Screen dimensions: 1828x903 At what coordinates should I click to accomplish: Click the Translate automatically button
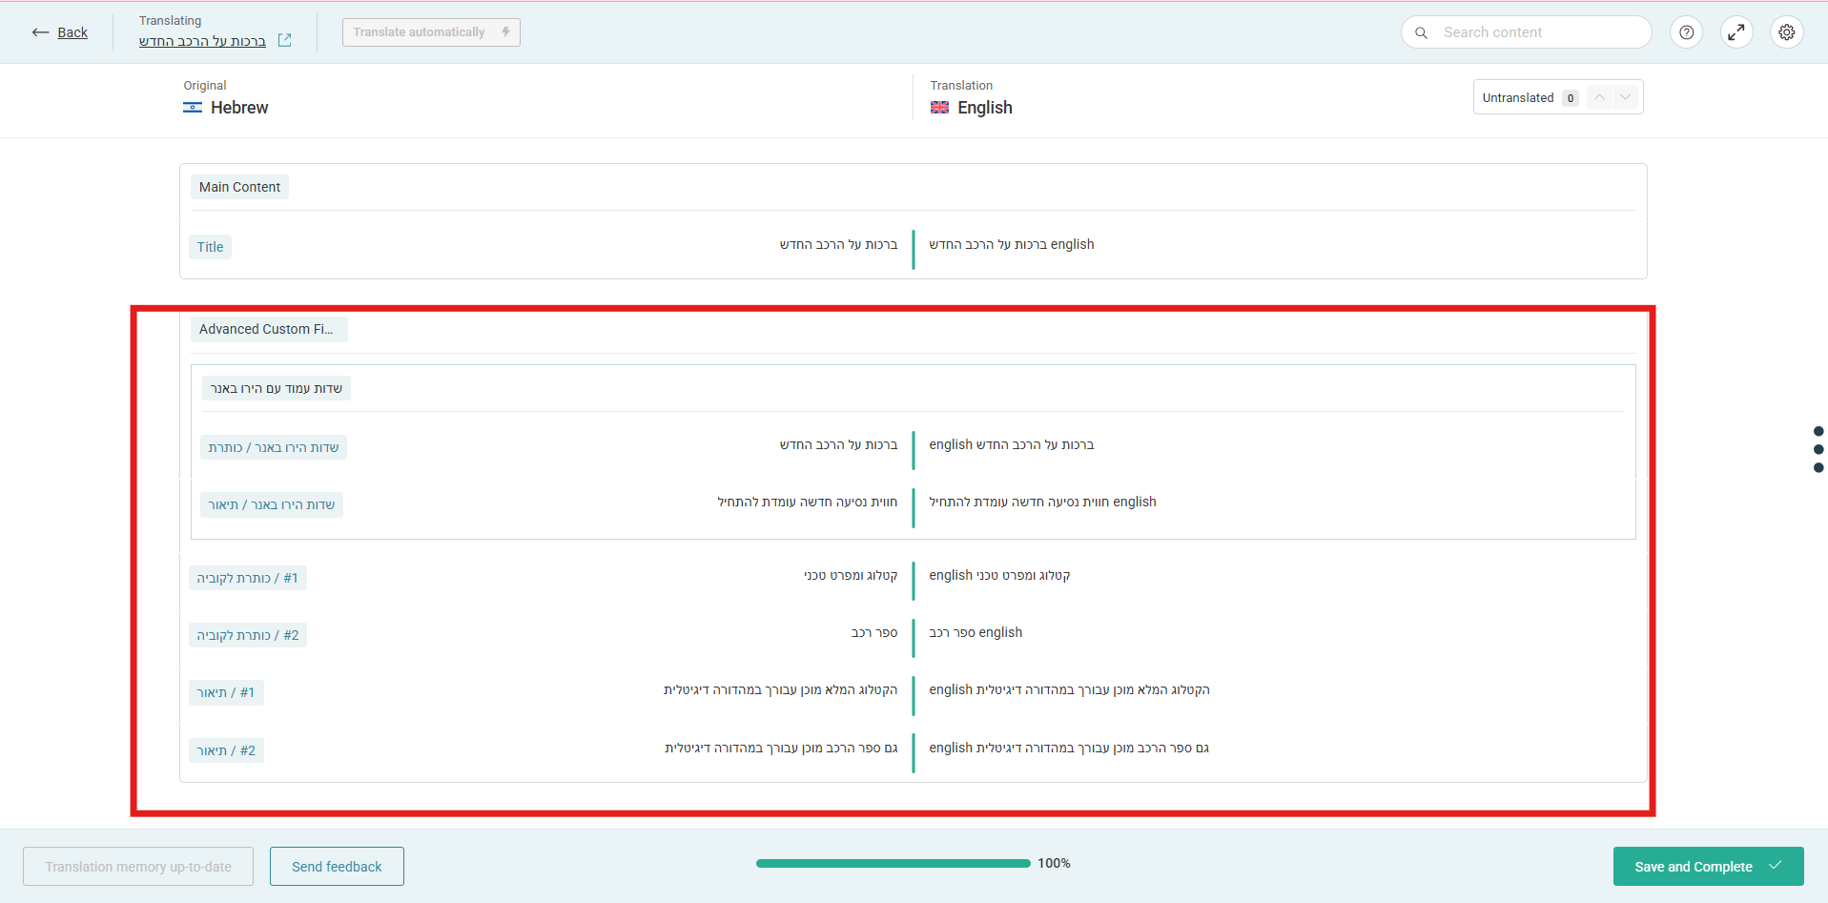(x=431, y=32)
